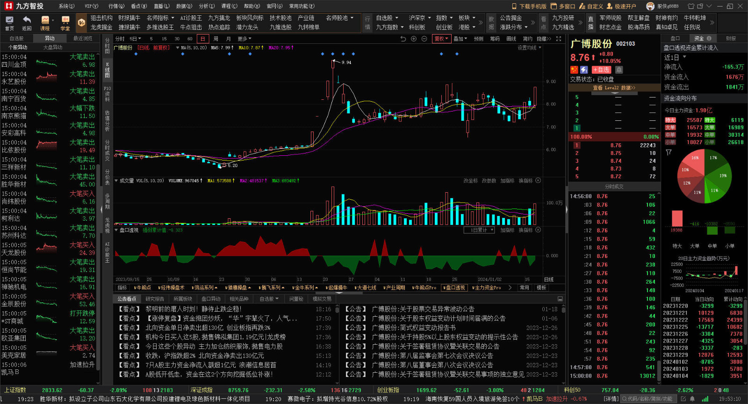Viewport: 748px width, 404px height.
Task: Click the gold VIP badge icon
Action: pos(81,22)
